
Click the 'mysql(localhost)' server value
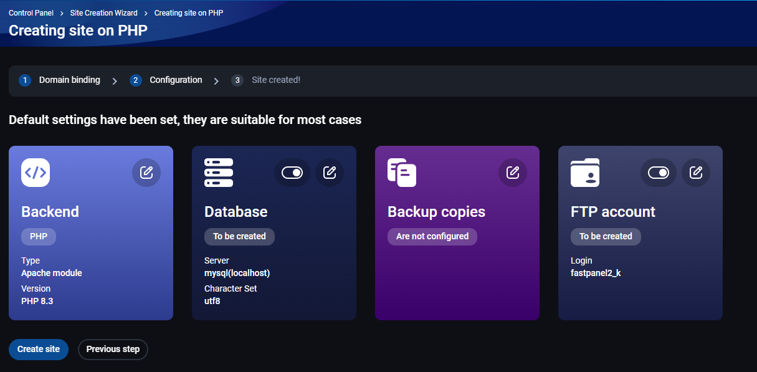pos(237,273)
